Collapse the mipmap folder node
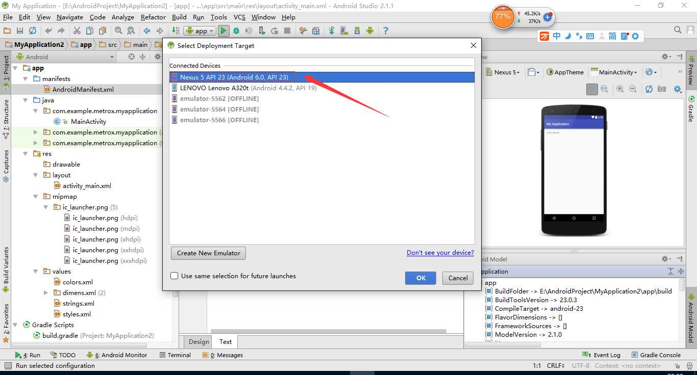The width and height of the screenshot is (697, 375). pos(36,196)
